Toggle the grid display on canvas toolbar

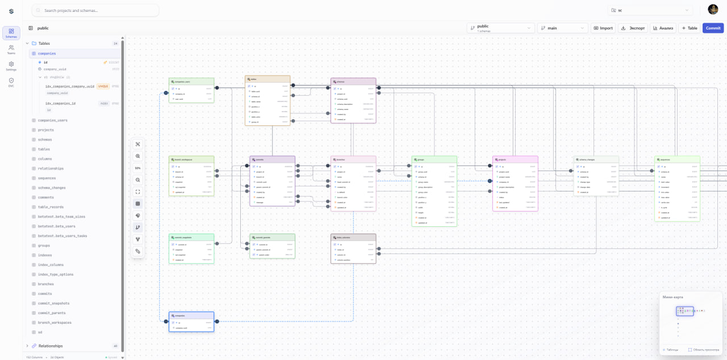coord(137,204)
